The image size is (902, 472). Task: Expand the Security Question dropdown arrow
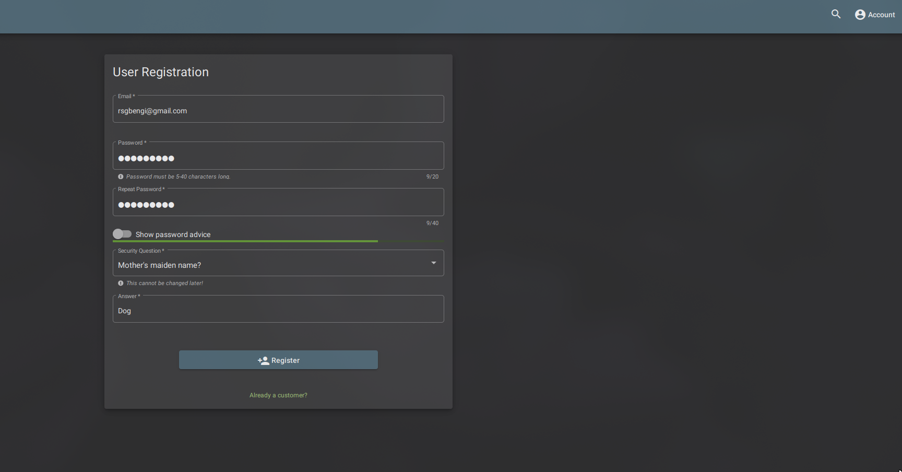433,263
